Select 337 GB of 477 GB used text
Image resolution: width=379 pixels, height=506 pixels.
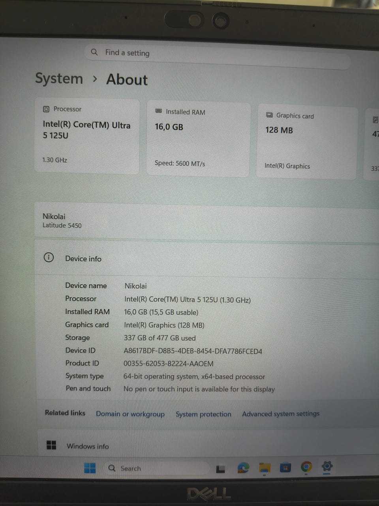click(160, 338)
